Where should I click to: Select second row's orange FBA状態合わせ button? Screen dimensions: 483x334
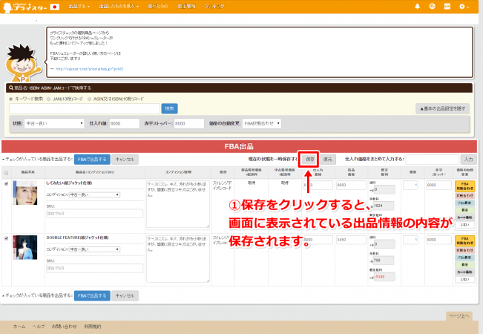pyautogui.click(x=465, y=240)
